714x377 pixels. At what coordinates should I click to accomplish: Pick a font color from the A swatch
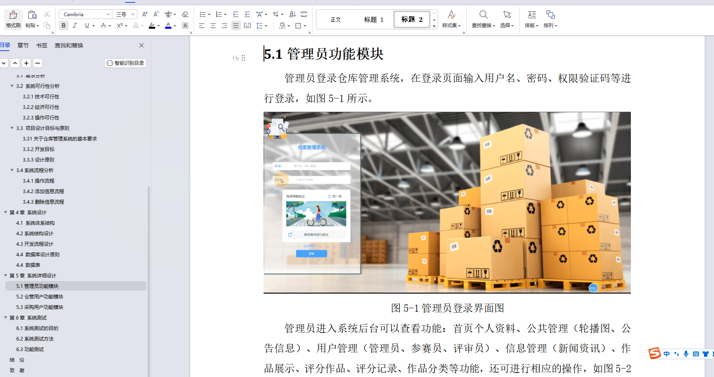(169, 25)
